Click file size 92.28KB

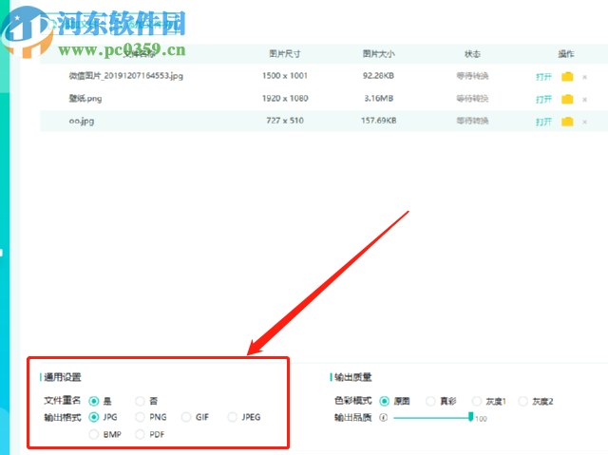[x=378, y=76]
